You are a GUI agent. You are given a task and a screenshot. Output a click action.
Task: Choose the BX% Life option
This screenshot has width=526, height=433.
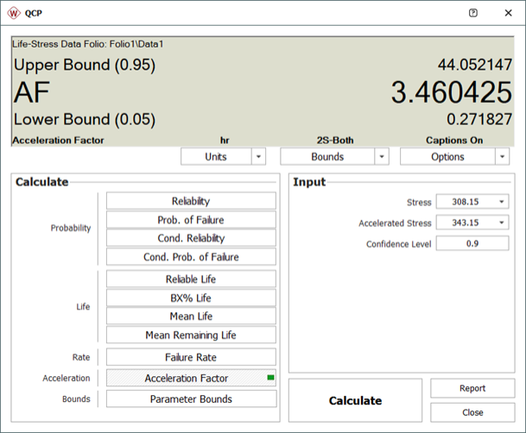[191, 298]
